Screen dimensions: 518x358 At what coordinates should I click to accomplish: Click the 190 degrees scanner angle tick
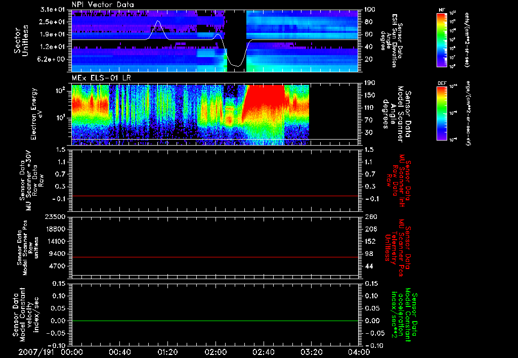coord(370,83)
